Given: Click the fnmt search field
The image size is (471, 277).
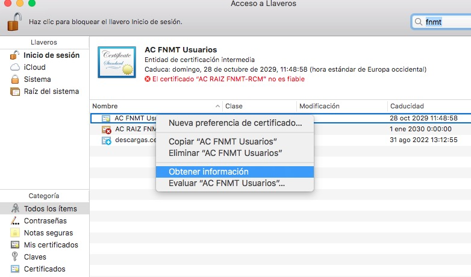Looking at the screenshot, I should pos(441,22).
